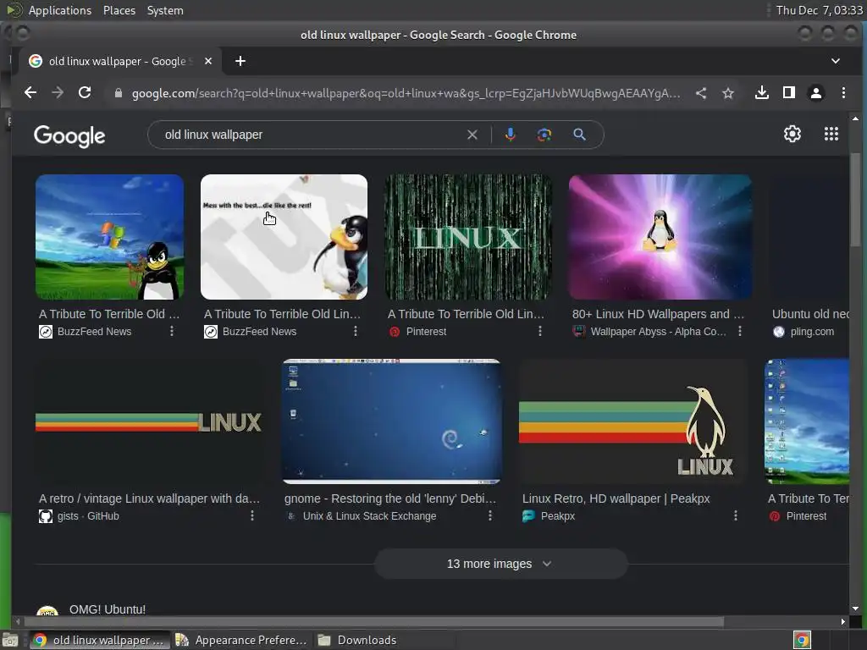Expand 13 more images
867x650 pixels.
pyautogui.click(x=500, y=564)
